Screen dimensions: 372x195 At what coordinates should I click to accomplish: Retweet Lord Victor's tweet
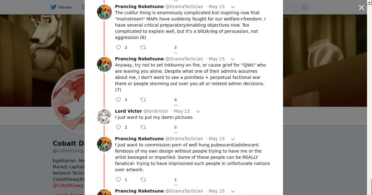143,127
